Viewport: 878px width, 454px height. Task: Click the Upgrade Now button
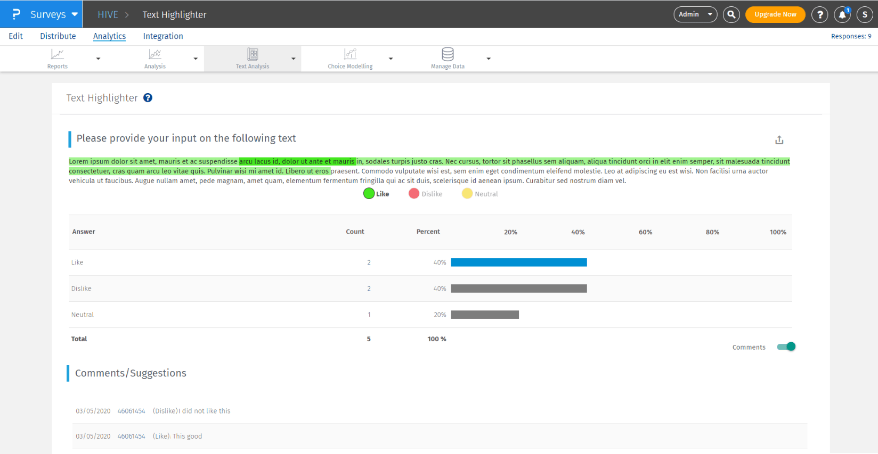coord(775,14)
